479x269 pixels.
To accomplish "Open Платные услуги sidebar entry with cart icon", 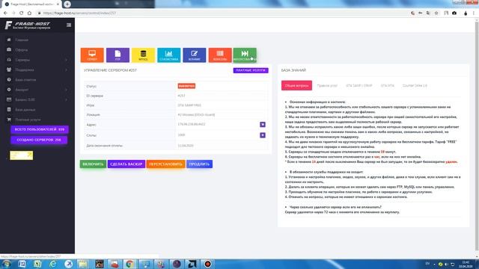I will pyautogui.click(x=28, y=120).
